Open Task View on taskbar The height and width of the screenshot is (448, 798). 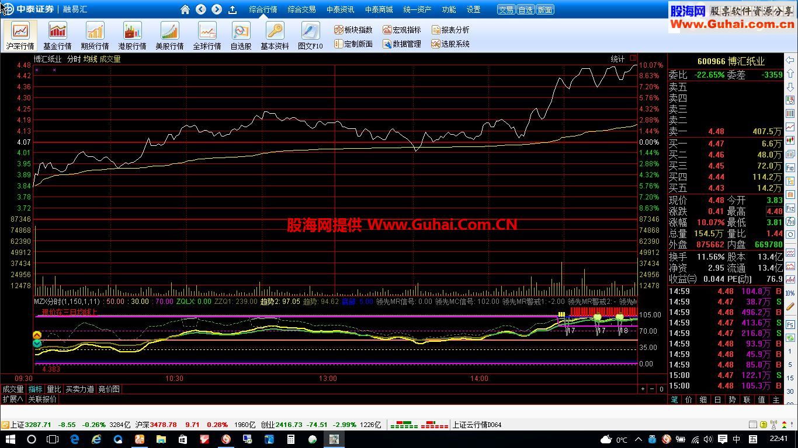point(53,439)
